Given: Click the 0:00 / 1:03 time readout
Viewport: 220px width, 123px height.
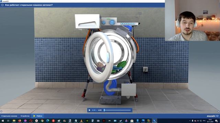Looking at the screenshot, I should [x=97, y=110].
